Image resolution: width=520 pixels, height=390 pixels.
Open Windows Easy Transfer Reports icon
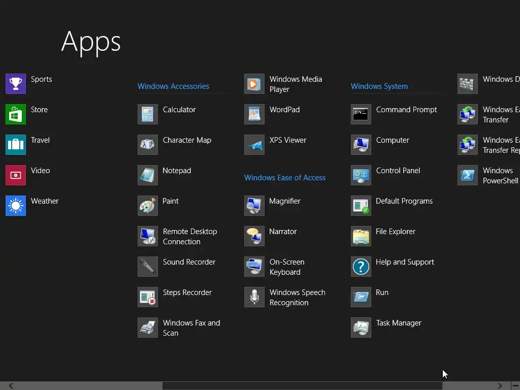468,145
